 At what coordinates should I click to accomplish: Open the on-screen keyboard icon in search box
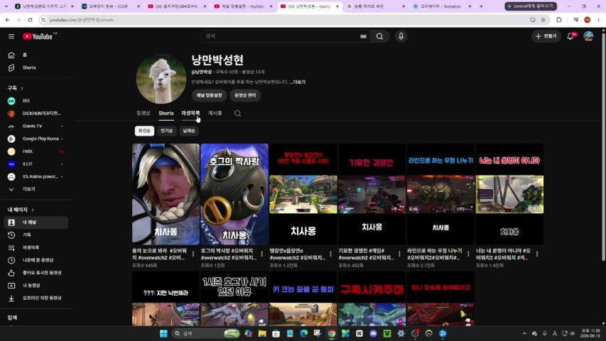tap(363, 36)
